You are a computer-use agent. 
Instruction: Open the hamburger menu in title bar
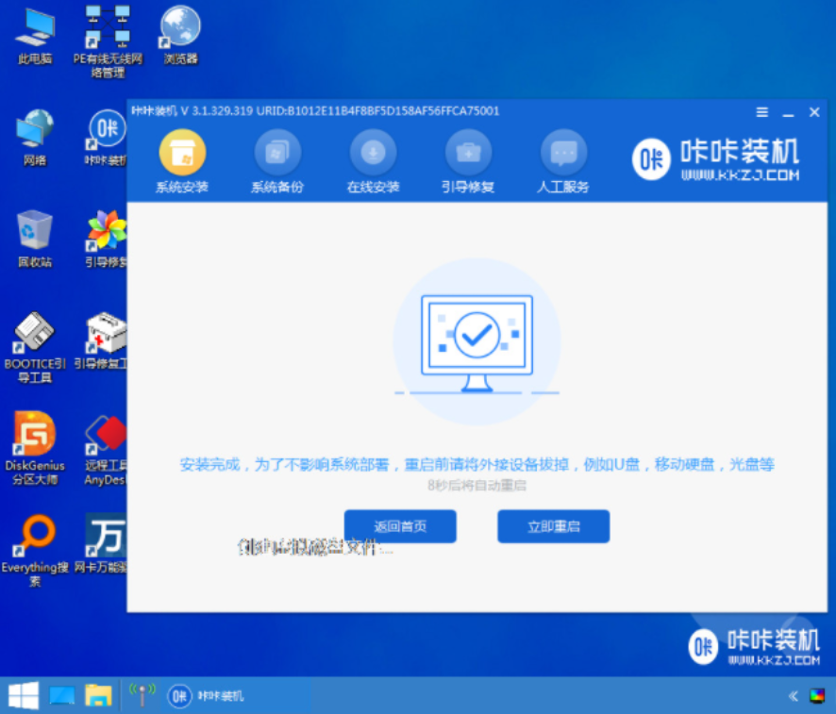click(x=762, y=112)
